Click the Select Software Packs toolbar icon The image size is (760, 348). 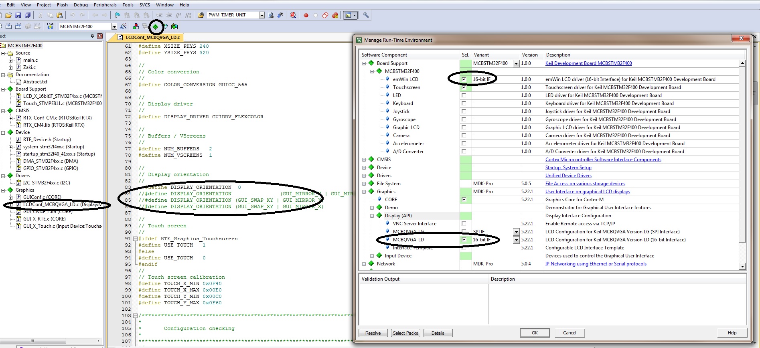coord(165,26)
